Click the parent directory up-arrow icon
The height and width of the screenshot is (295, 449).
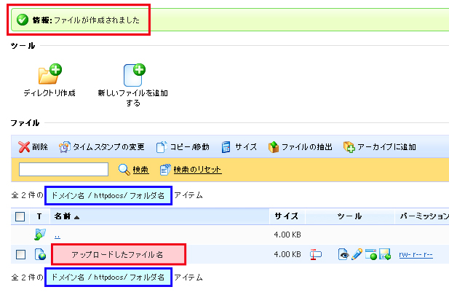tap(40, 235)
